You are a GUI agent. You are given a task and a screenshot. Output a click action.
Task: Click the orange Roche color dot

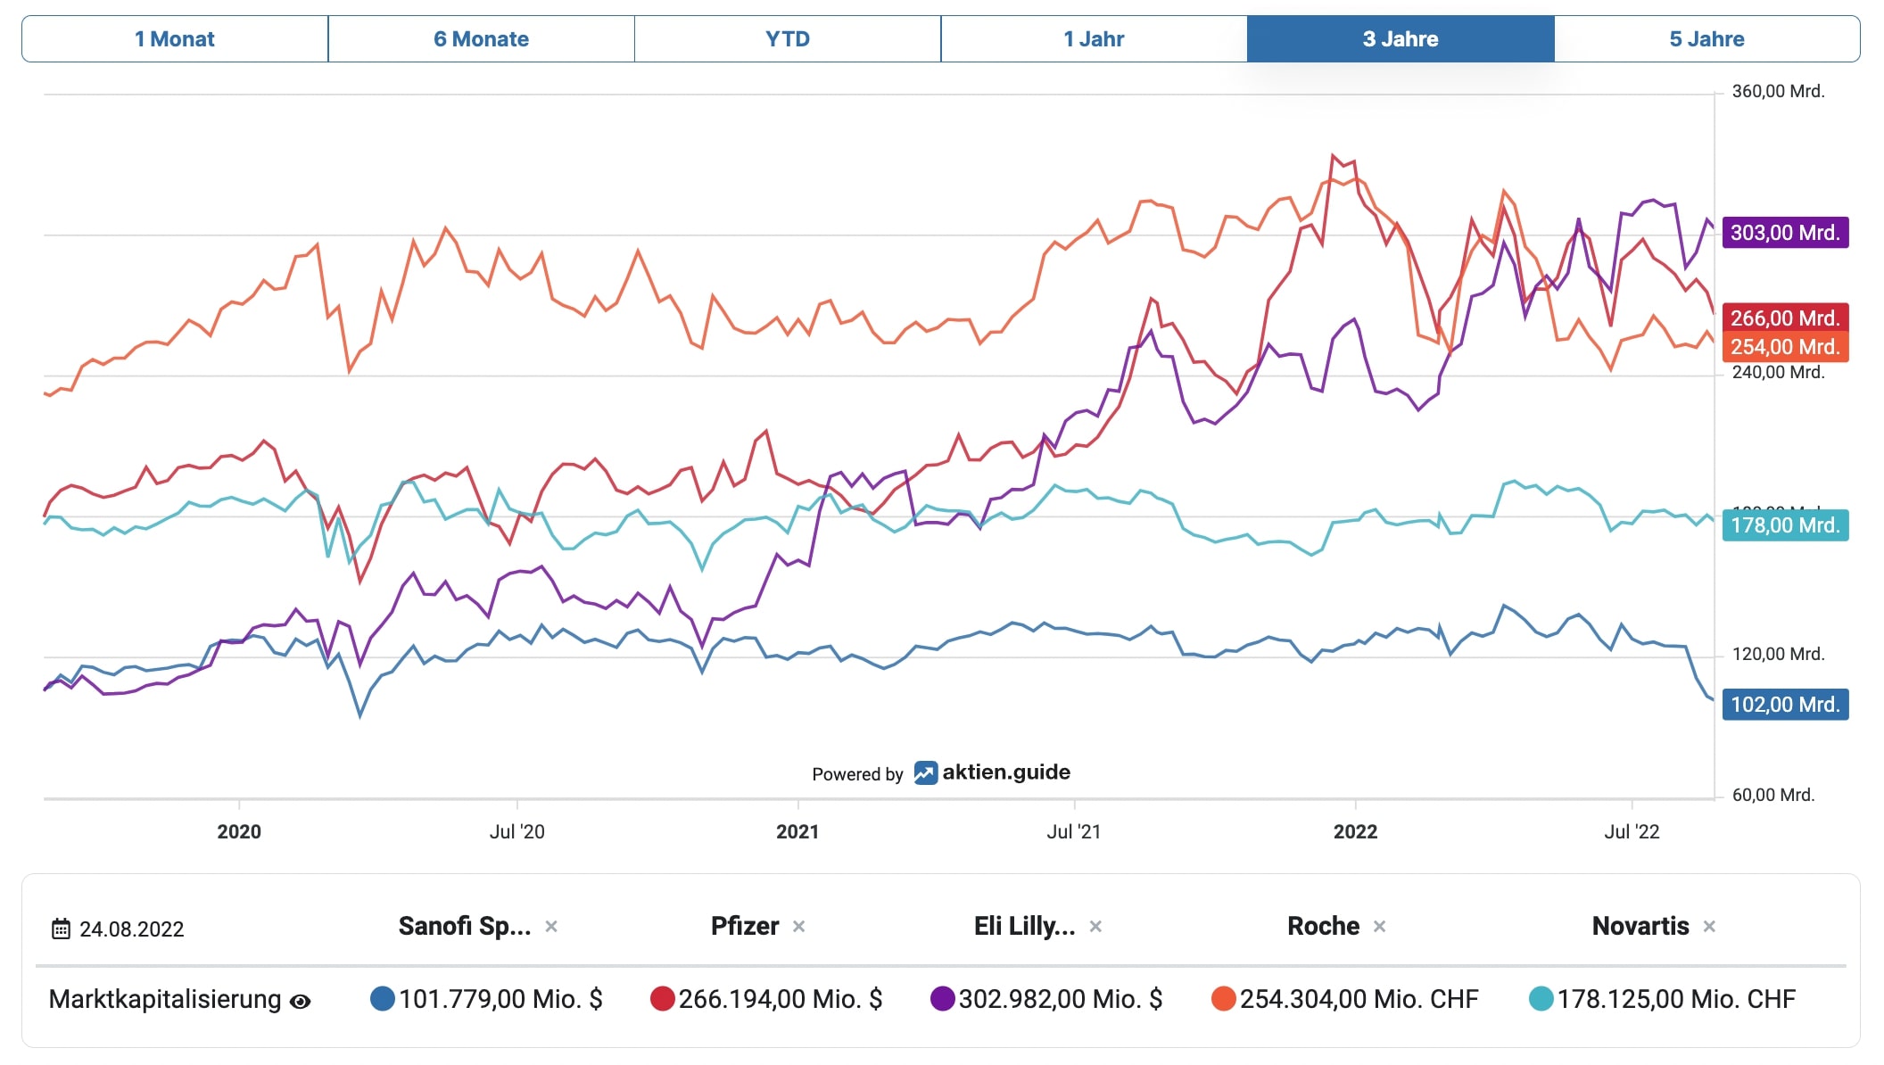coord(1224,999)
